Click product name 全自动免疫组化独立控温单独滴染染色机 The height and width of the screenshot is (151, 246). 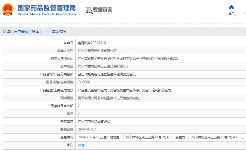(x=107, y=74)
